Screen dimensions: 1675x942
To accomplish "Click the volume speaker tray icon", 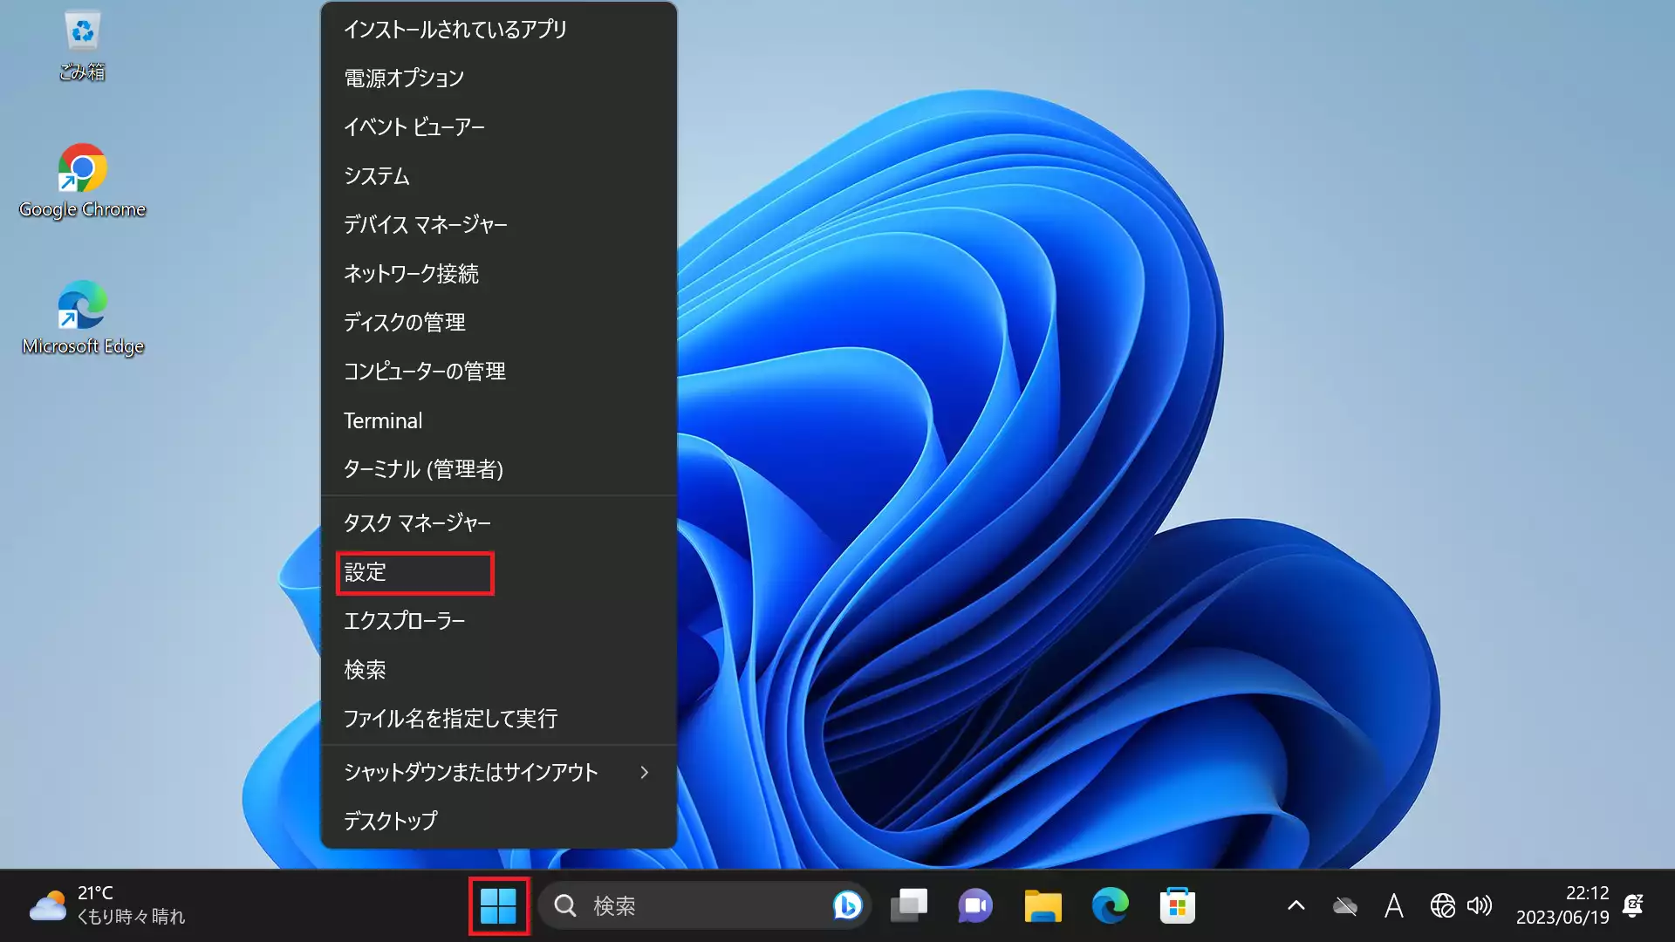I will pos(1480,906).
